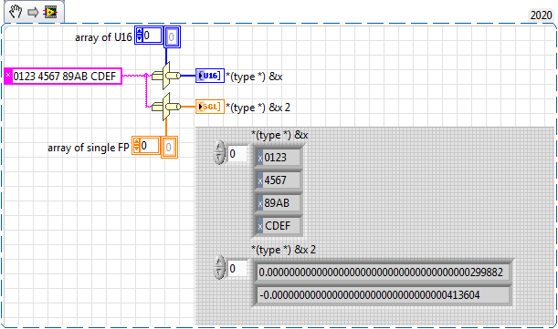The height and width of the screenshot is (329, 558).
Task: Click the array element showing 4567
Action: (278, 180)
